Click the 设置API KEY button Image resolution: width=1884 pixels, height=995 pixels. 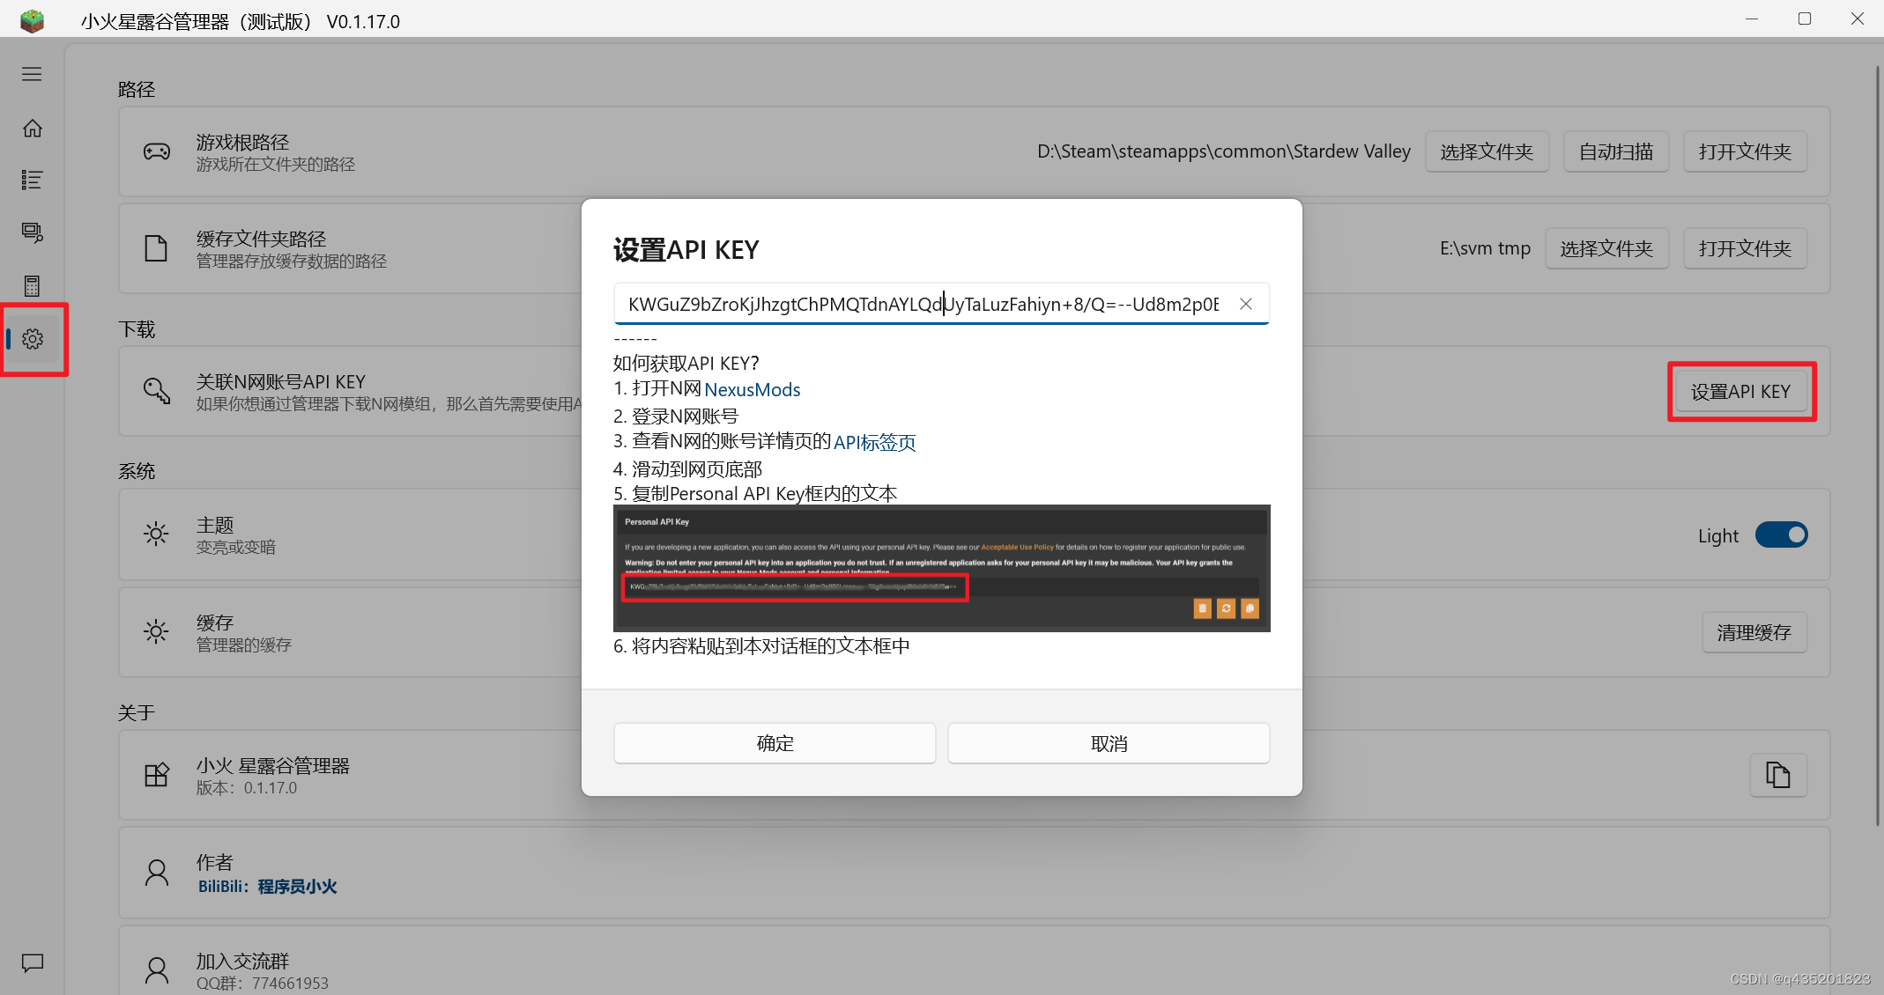(x=1740, y=392)
